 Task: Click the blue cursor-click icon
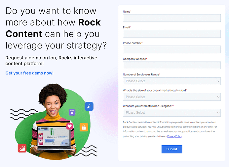[x=89, y=106]
